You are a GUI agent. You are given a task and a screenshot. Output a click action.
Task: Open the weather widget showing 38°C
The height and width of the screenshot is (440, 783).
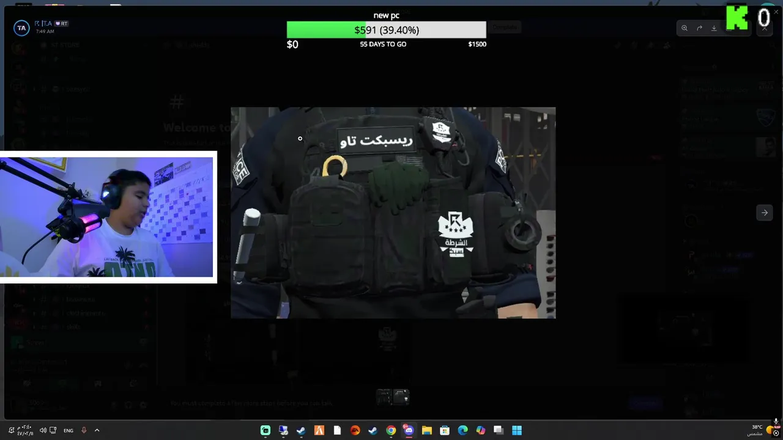pyautogui.click(x=760, y=430)
